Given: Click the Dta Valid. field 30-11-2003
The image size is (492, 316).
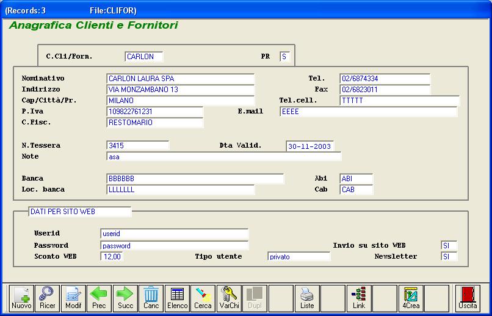Looking at the screenshot, I should tap(310, 146).
